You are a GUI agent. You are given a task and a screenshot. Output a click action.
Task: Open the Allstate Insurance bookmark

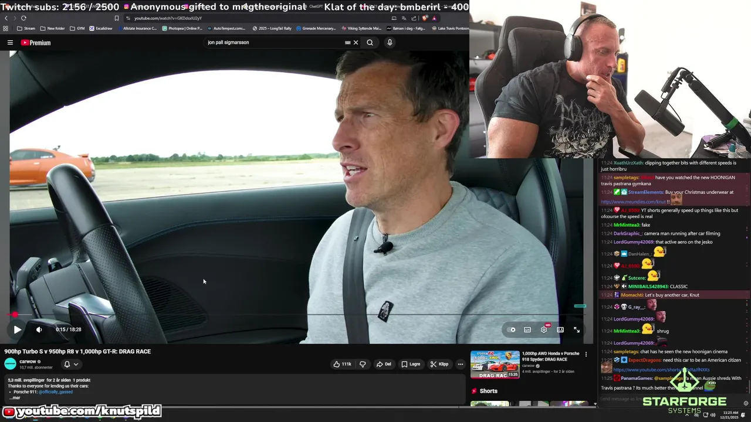[x=137, y=28]
